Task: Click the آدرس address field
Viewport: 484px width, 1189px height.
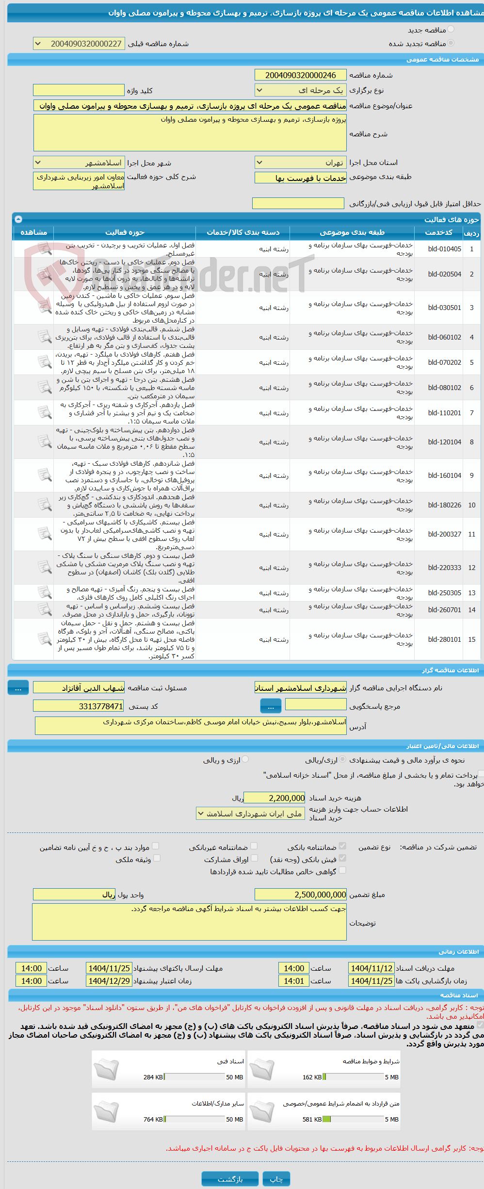Action: pyautogui.click(x=191, y=726)
